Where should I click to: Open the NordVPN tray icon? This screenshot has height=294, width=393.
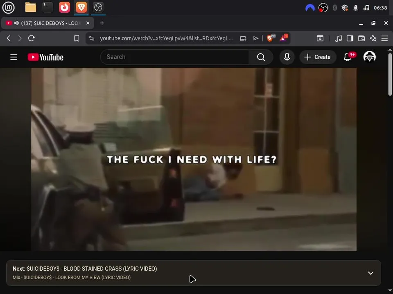click(x=310, y=8)
